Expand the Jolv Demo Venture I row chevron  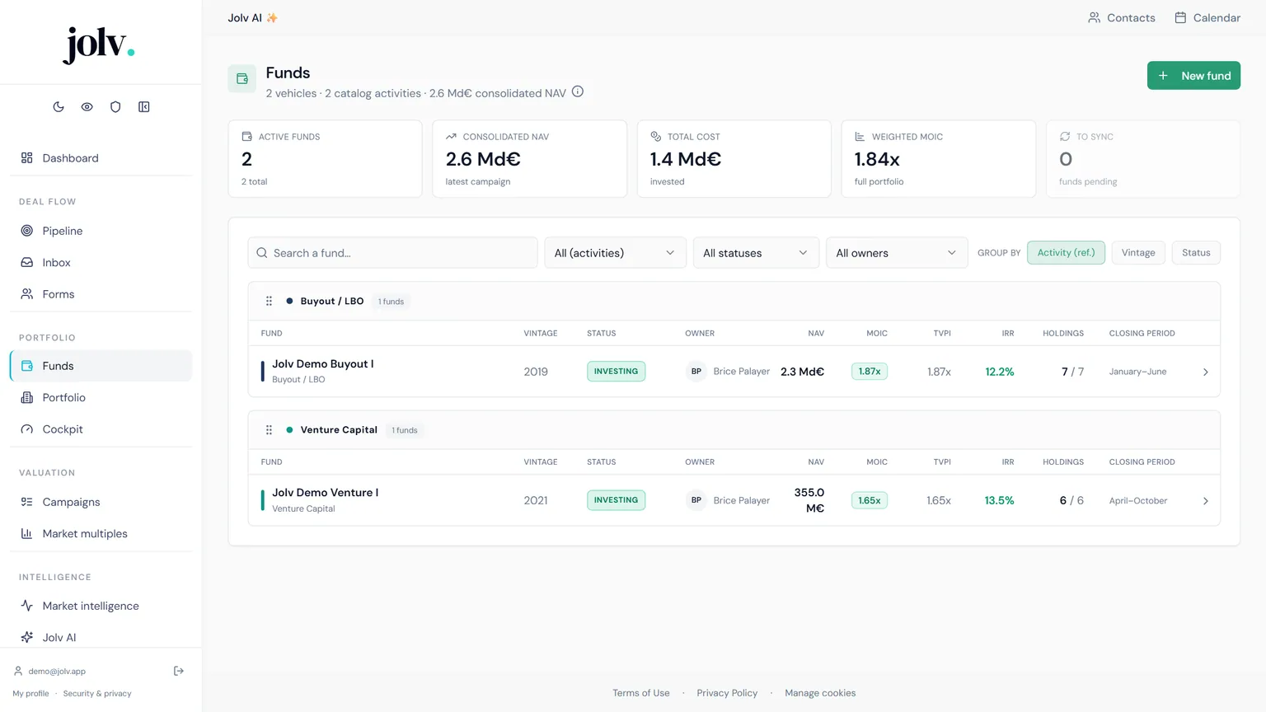tap(1205, 501)
